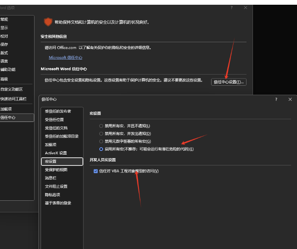The height and width of the screenshot is (249, 297).
Task: Select 快速访问工具栏 in Word Options
Action: [x=13, y=99]
